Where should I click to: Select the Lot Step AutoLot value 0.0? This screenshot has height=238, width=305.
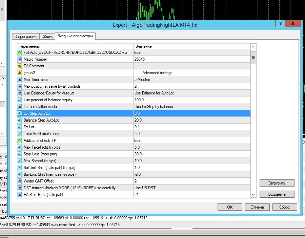click(x=192, y=113)
